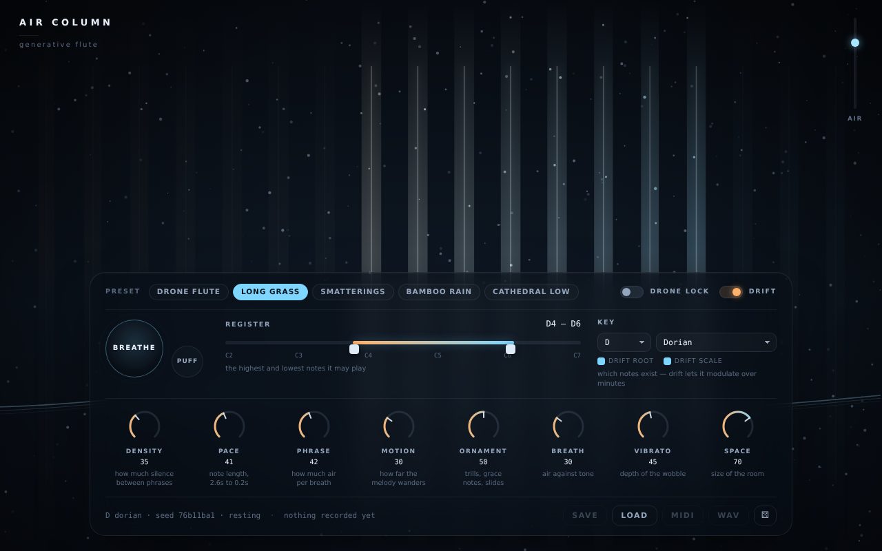Pick the Cathedral Low preset
The height and width of the screenshot is (551, 882).
pos(531,292)
